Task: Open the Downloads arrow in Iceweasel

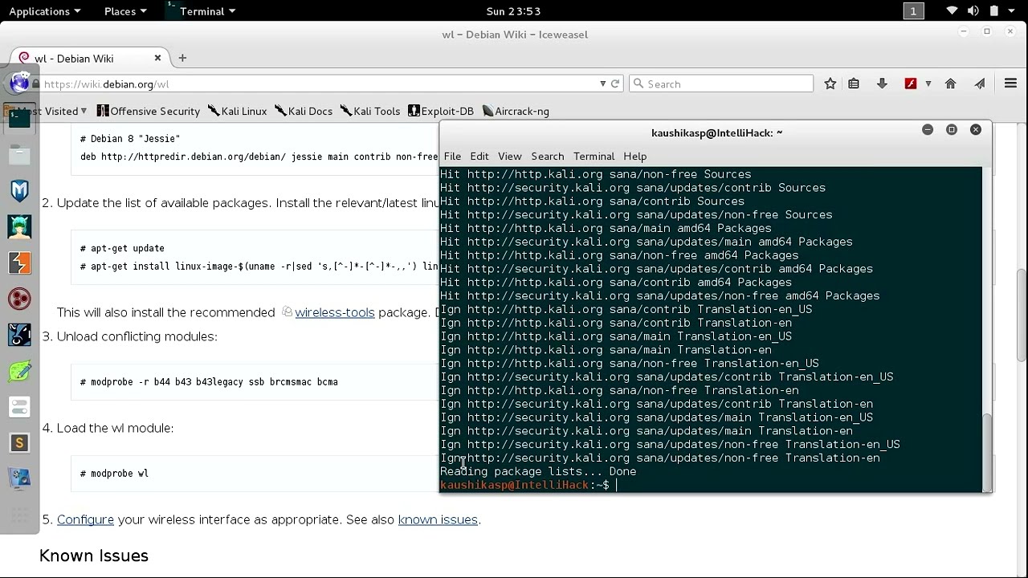Action: (882, 83)
